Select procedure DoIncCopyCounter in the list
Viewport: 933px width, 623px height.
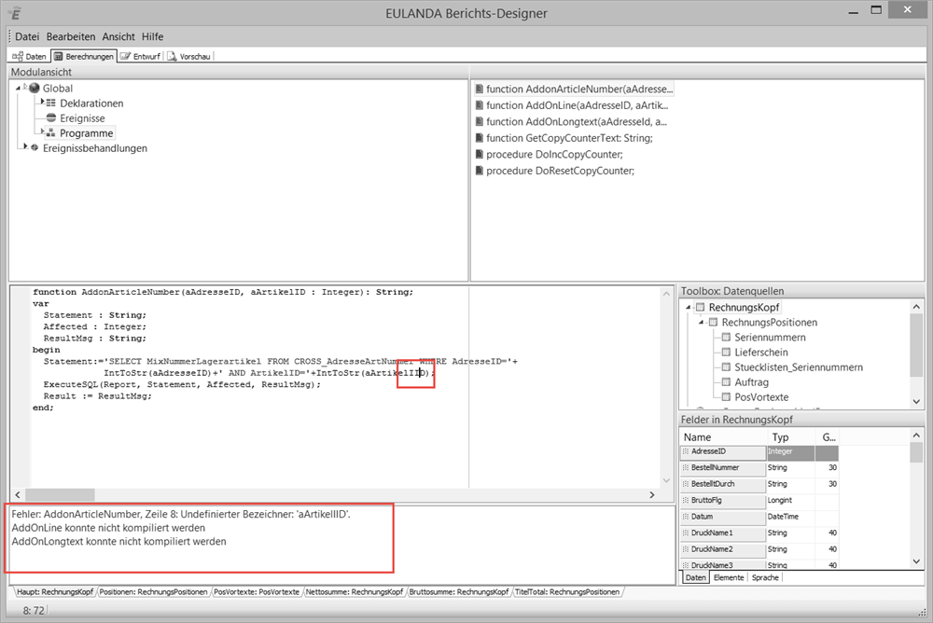[x=554, y=154]
